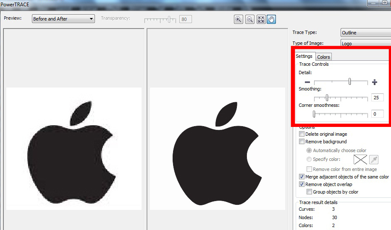Enable the Delete original image checkbox
Image resolution: width=391 pixels, height=230 pixels.
coord(302,134)
